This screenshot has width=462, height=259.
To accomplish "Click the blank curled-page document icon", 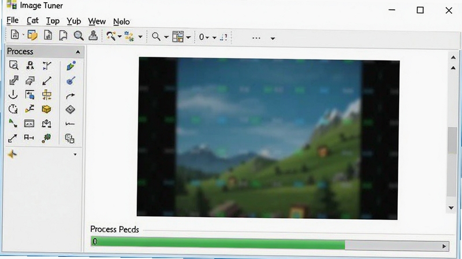I will pyautogui.click(x=63, y=35).
